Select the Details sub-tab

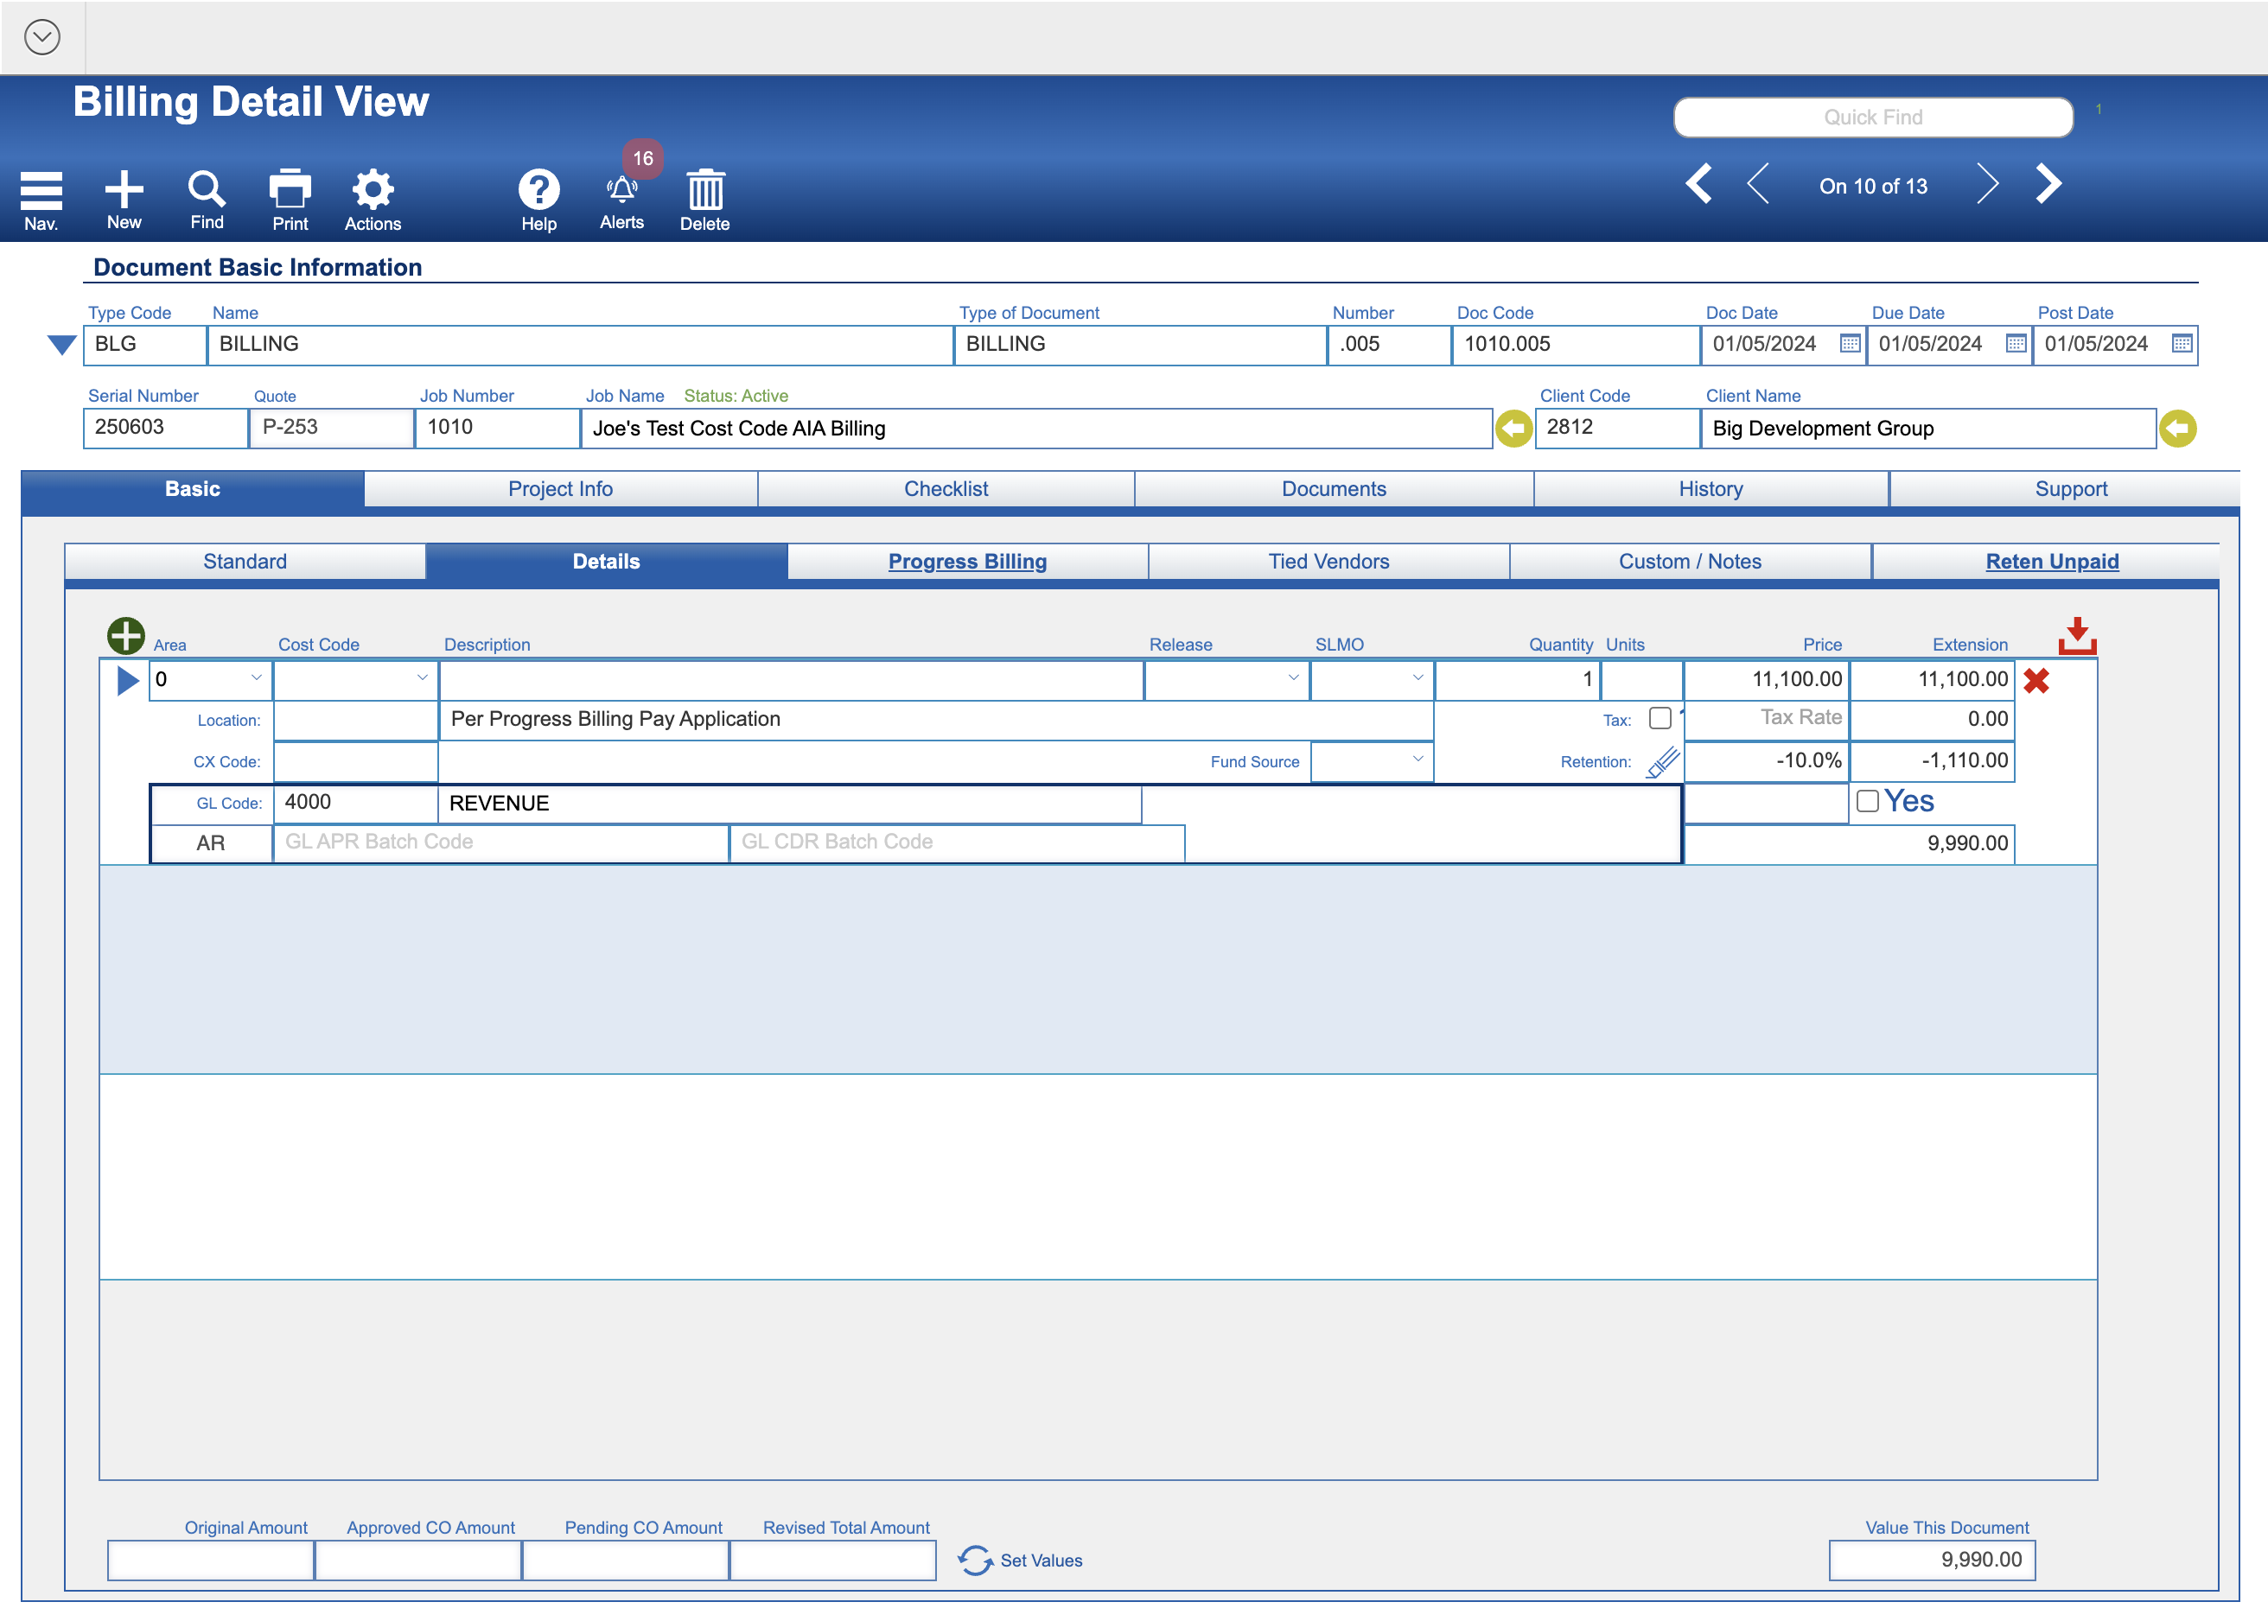click(606, 562)
